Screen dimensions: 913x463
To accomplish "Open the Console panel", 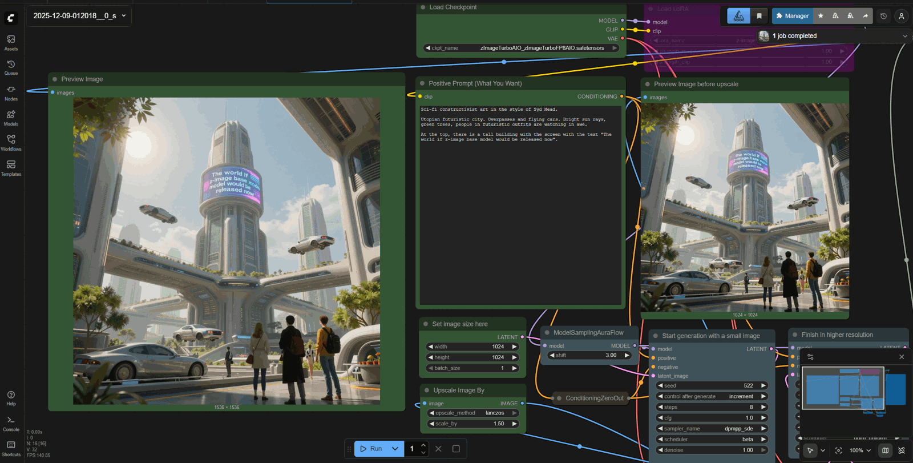I will [11, 423].
